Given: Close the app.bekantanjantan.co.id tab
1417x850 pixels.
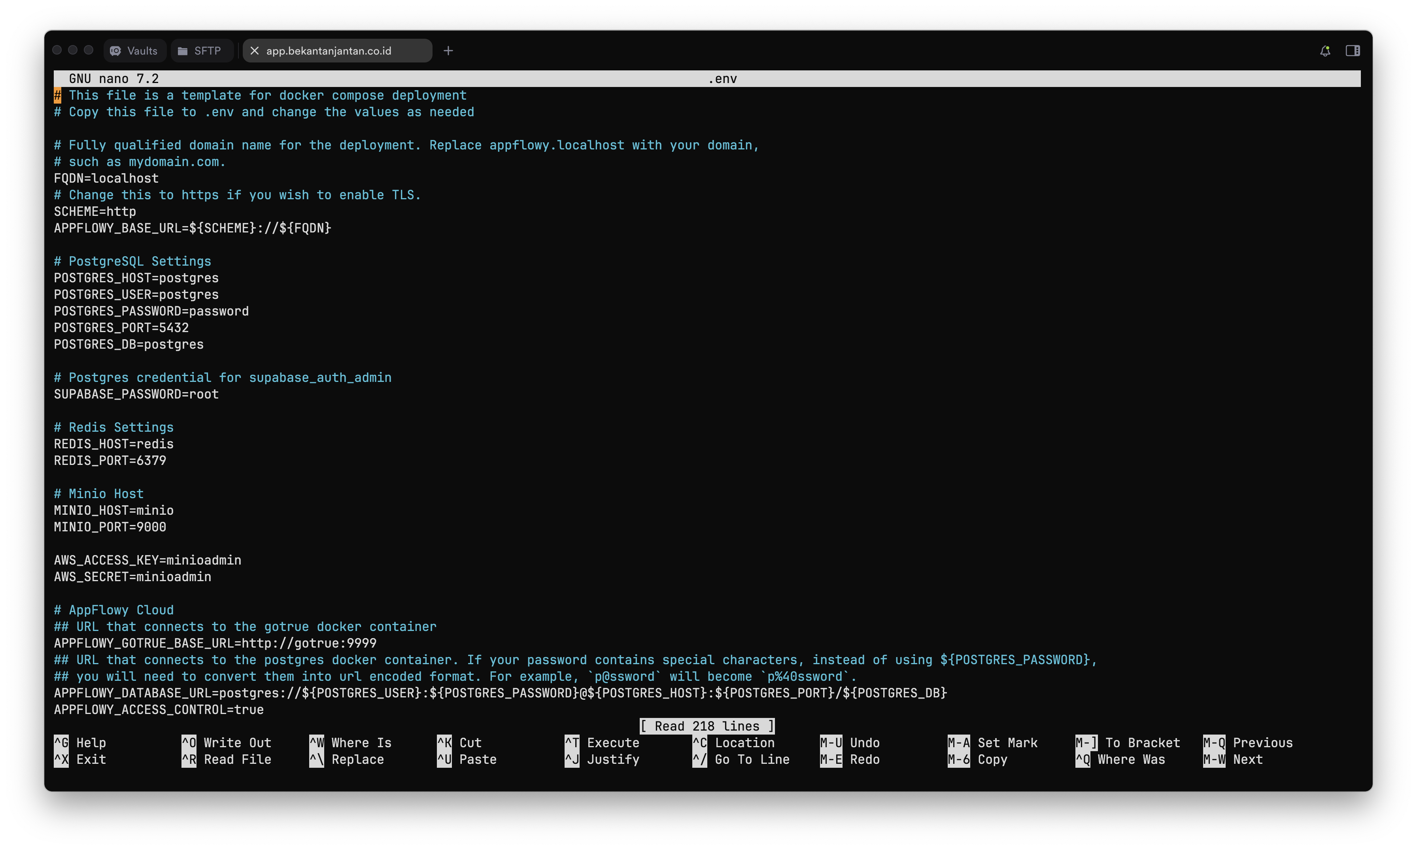Looking at the screenshot, I should (255, 50).
